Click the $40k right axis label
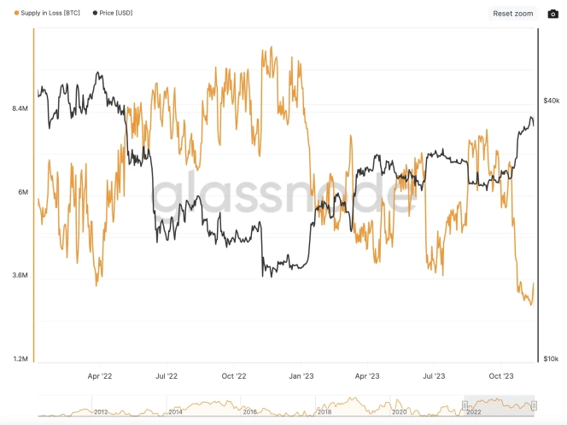The height and width of the screenshot is (425, 567). tap(551, 101)
